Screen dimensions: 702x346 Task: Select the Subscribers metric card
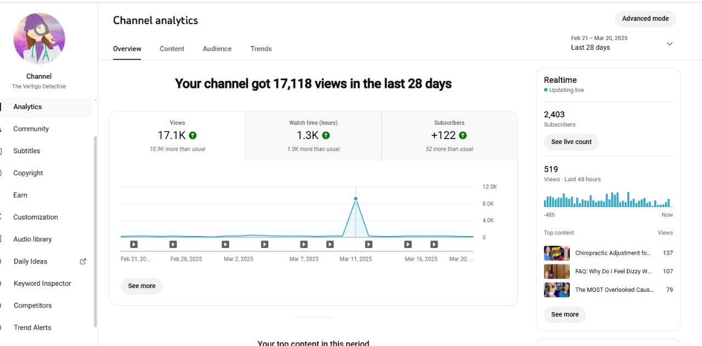tap(449, 137)
